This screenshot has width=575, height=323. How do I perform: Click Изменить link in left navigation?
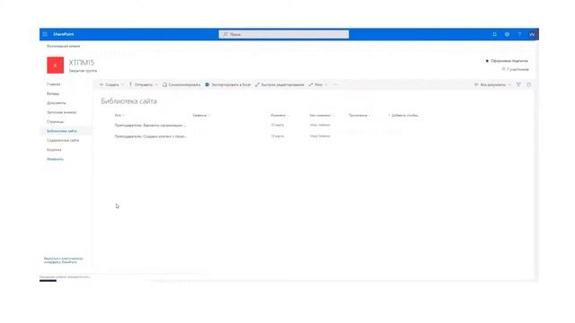tap(55, 159)
